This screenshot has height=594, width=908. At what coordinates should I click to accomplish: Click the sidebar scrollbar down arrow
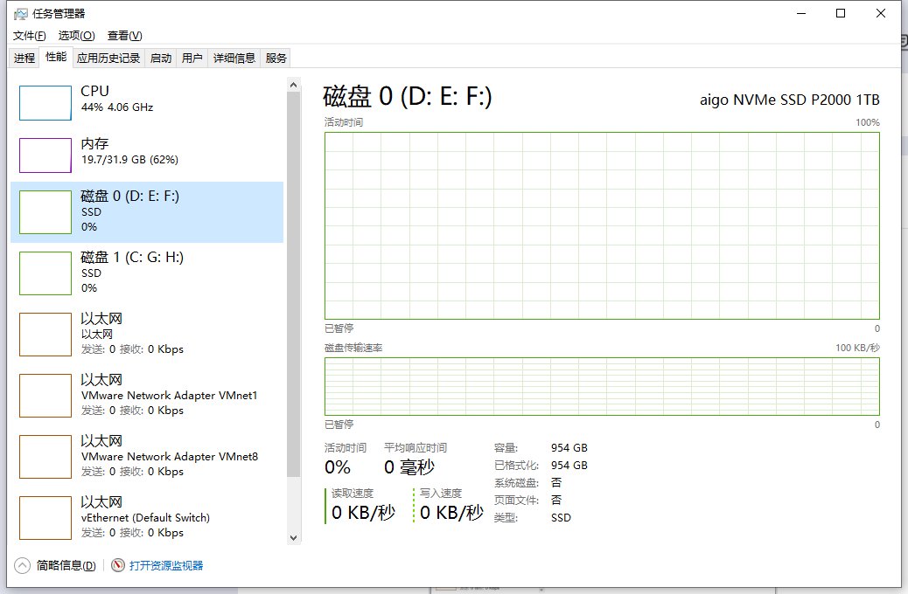tap(293, 538)
